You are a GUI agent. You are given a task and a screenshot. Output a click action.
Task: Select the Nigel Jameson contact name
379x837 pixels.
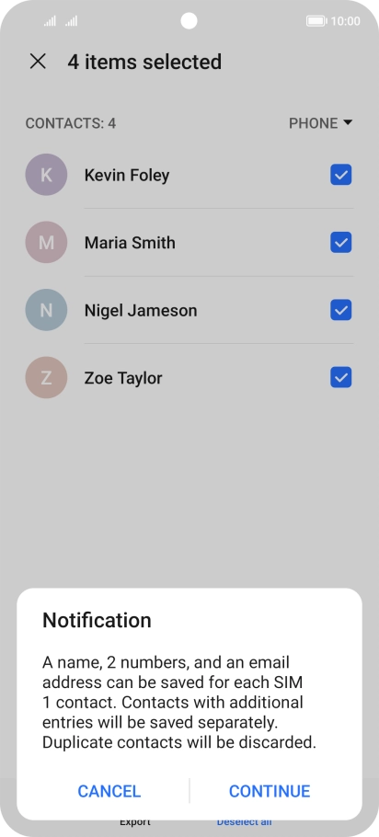141,311
